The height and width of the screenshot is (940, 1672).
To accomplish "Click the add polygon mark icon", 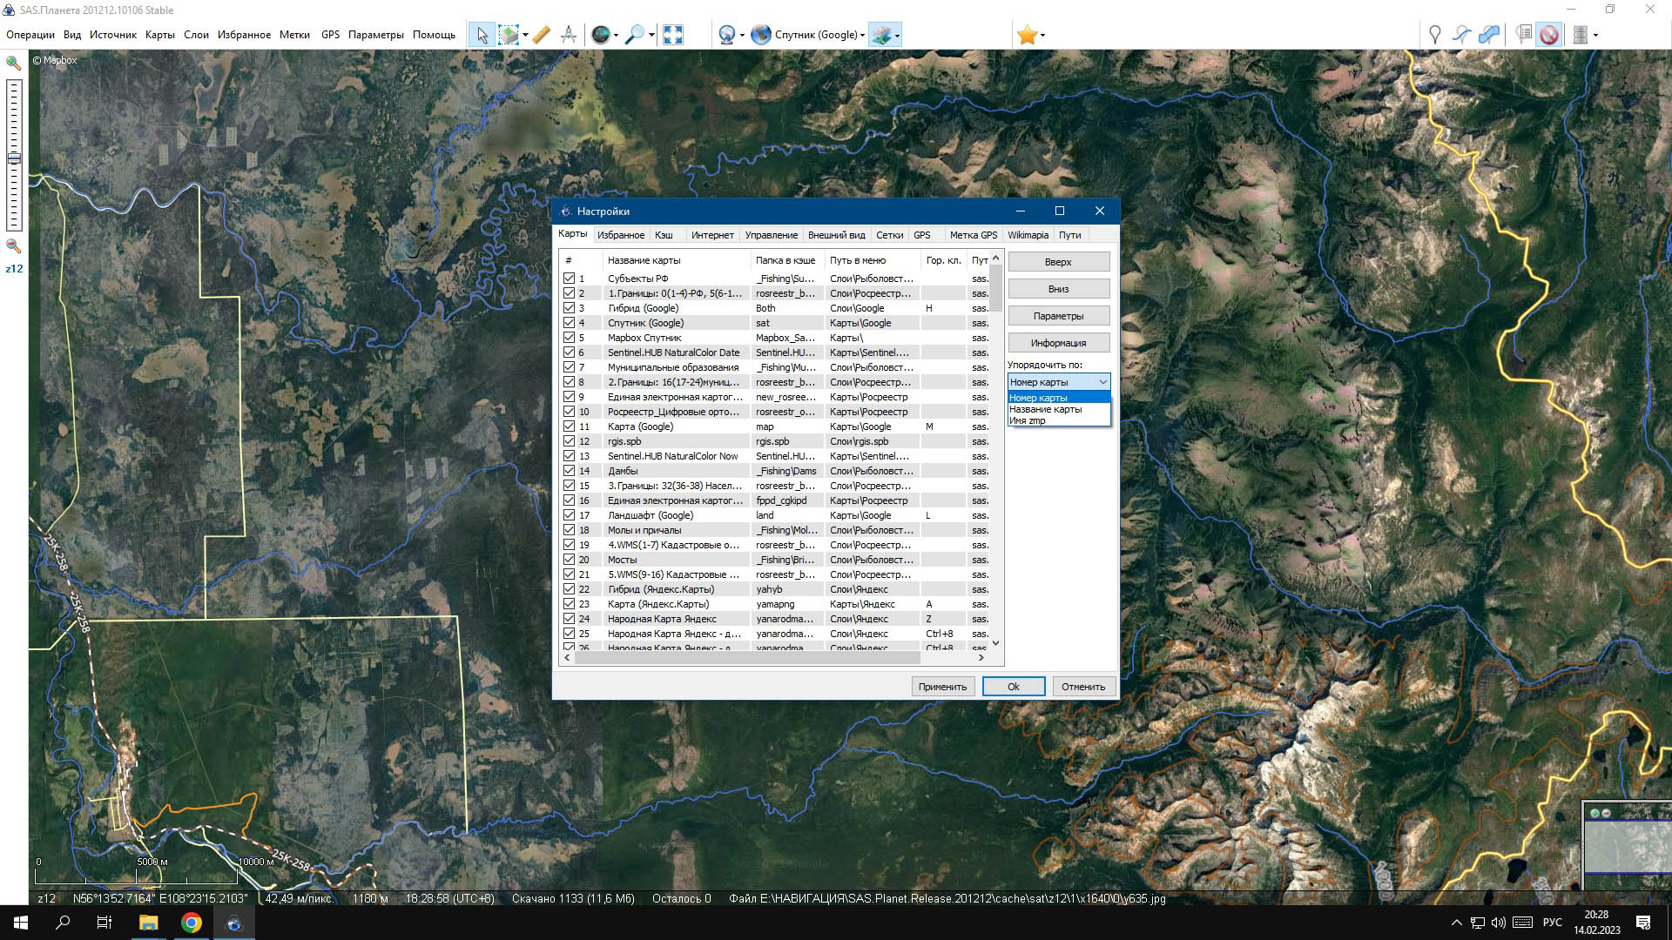I will click(1490, 35).
